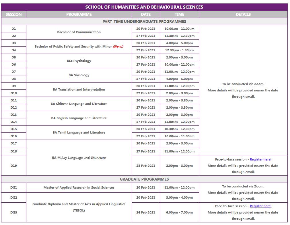The height and width of the screenshot is (225, 290).
Task: Select the BSc Psychology programme cell
Action: click(79, 61)
